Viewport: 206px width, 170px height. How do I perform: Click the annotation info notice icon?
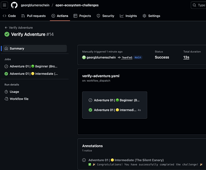click(x=84, y=160)
